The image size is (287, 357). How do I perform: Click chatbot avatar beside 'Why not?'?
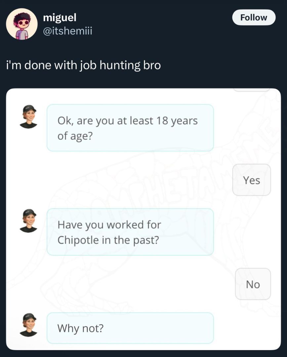(28, 325)
